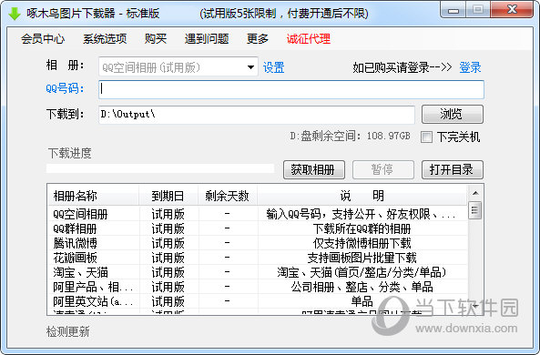The height and width of the screenshot is (355, 540).
Task: Open the 会员中心 menu
Action: pyautogui.click(x=43, y=38)
